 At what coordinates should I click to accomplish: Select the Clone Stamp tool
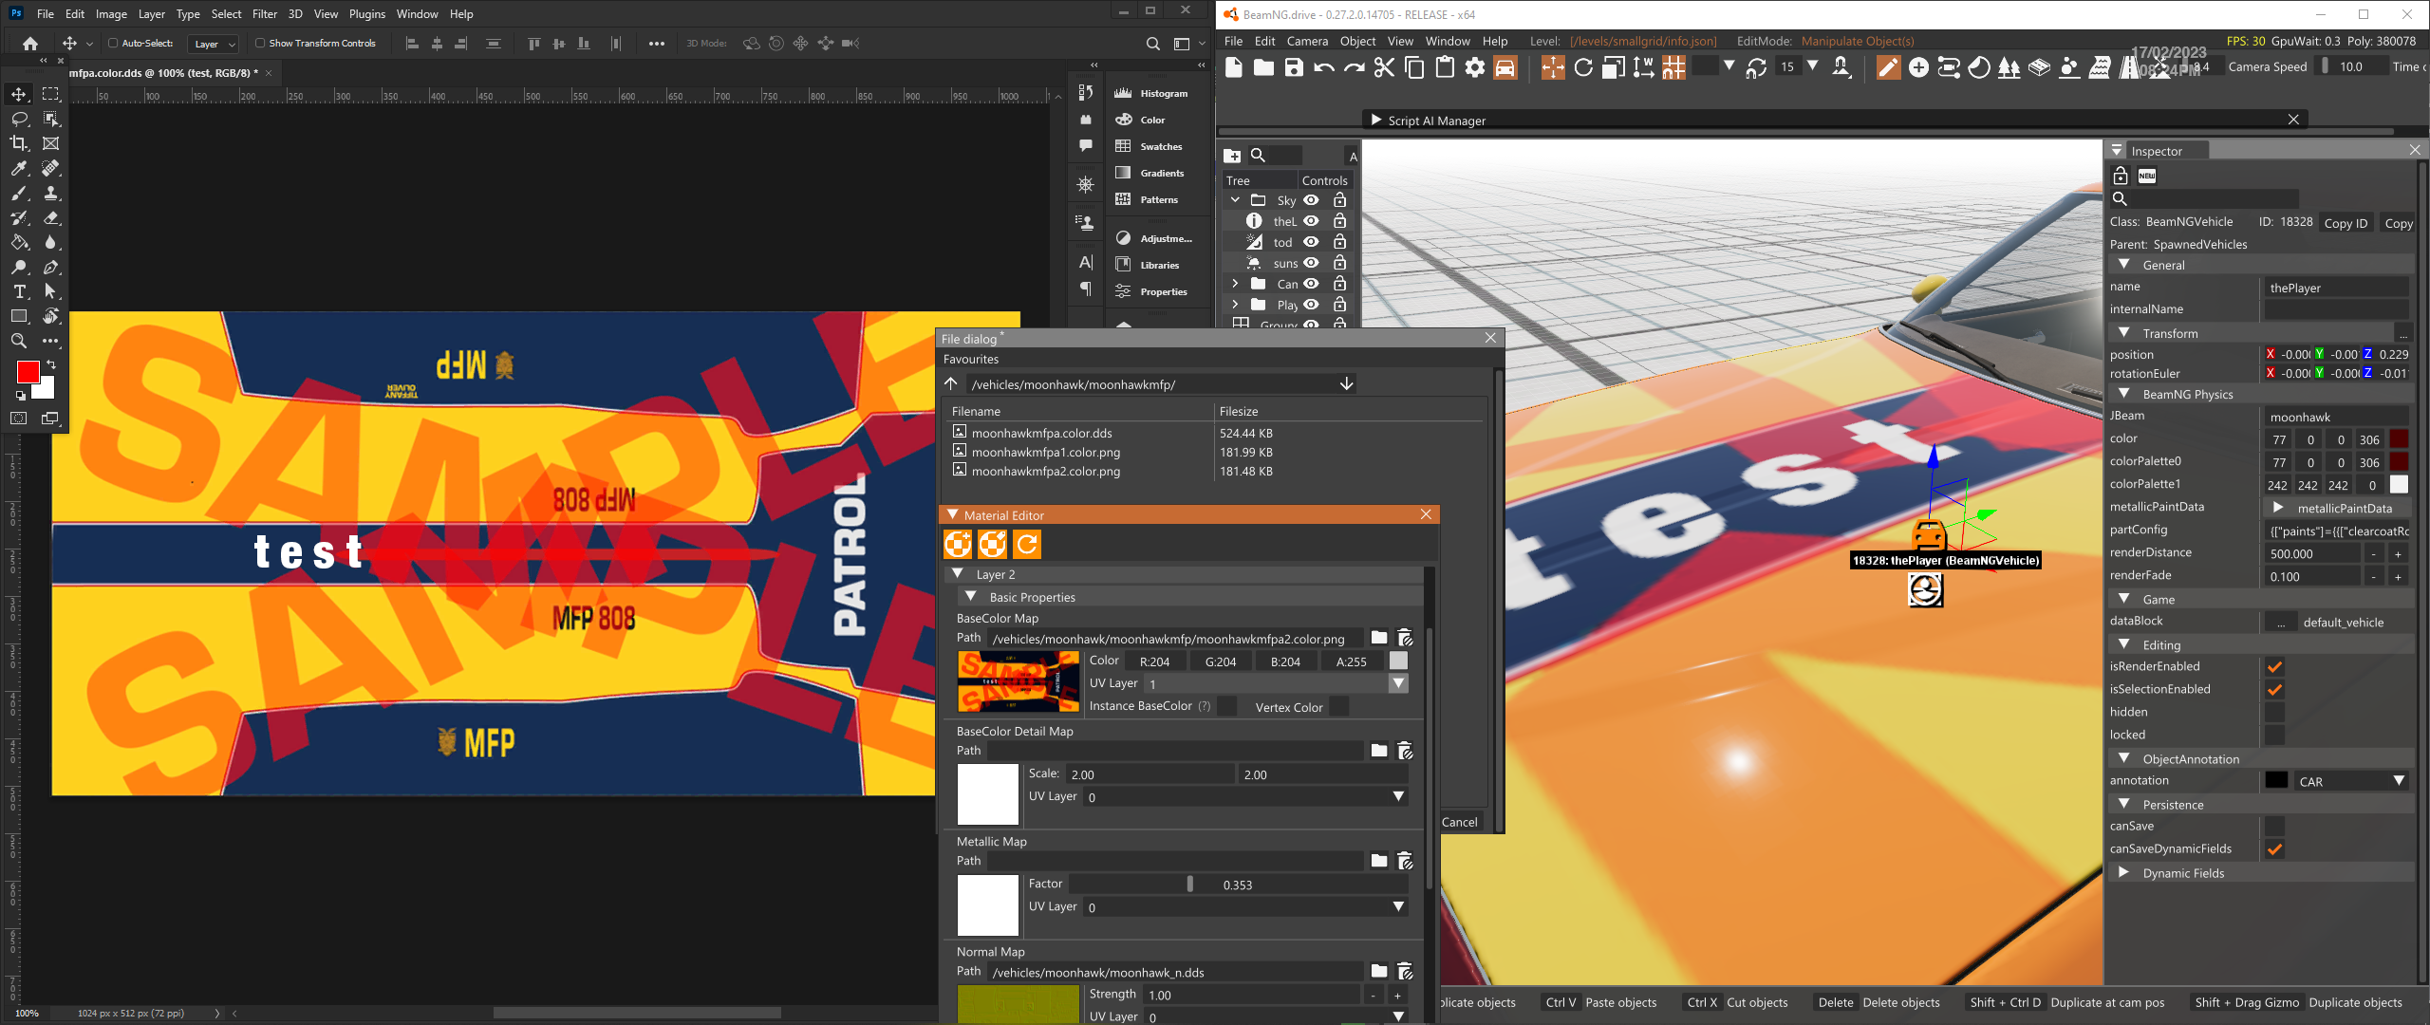[51, 193]
